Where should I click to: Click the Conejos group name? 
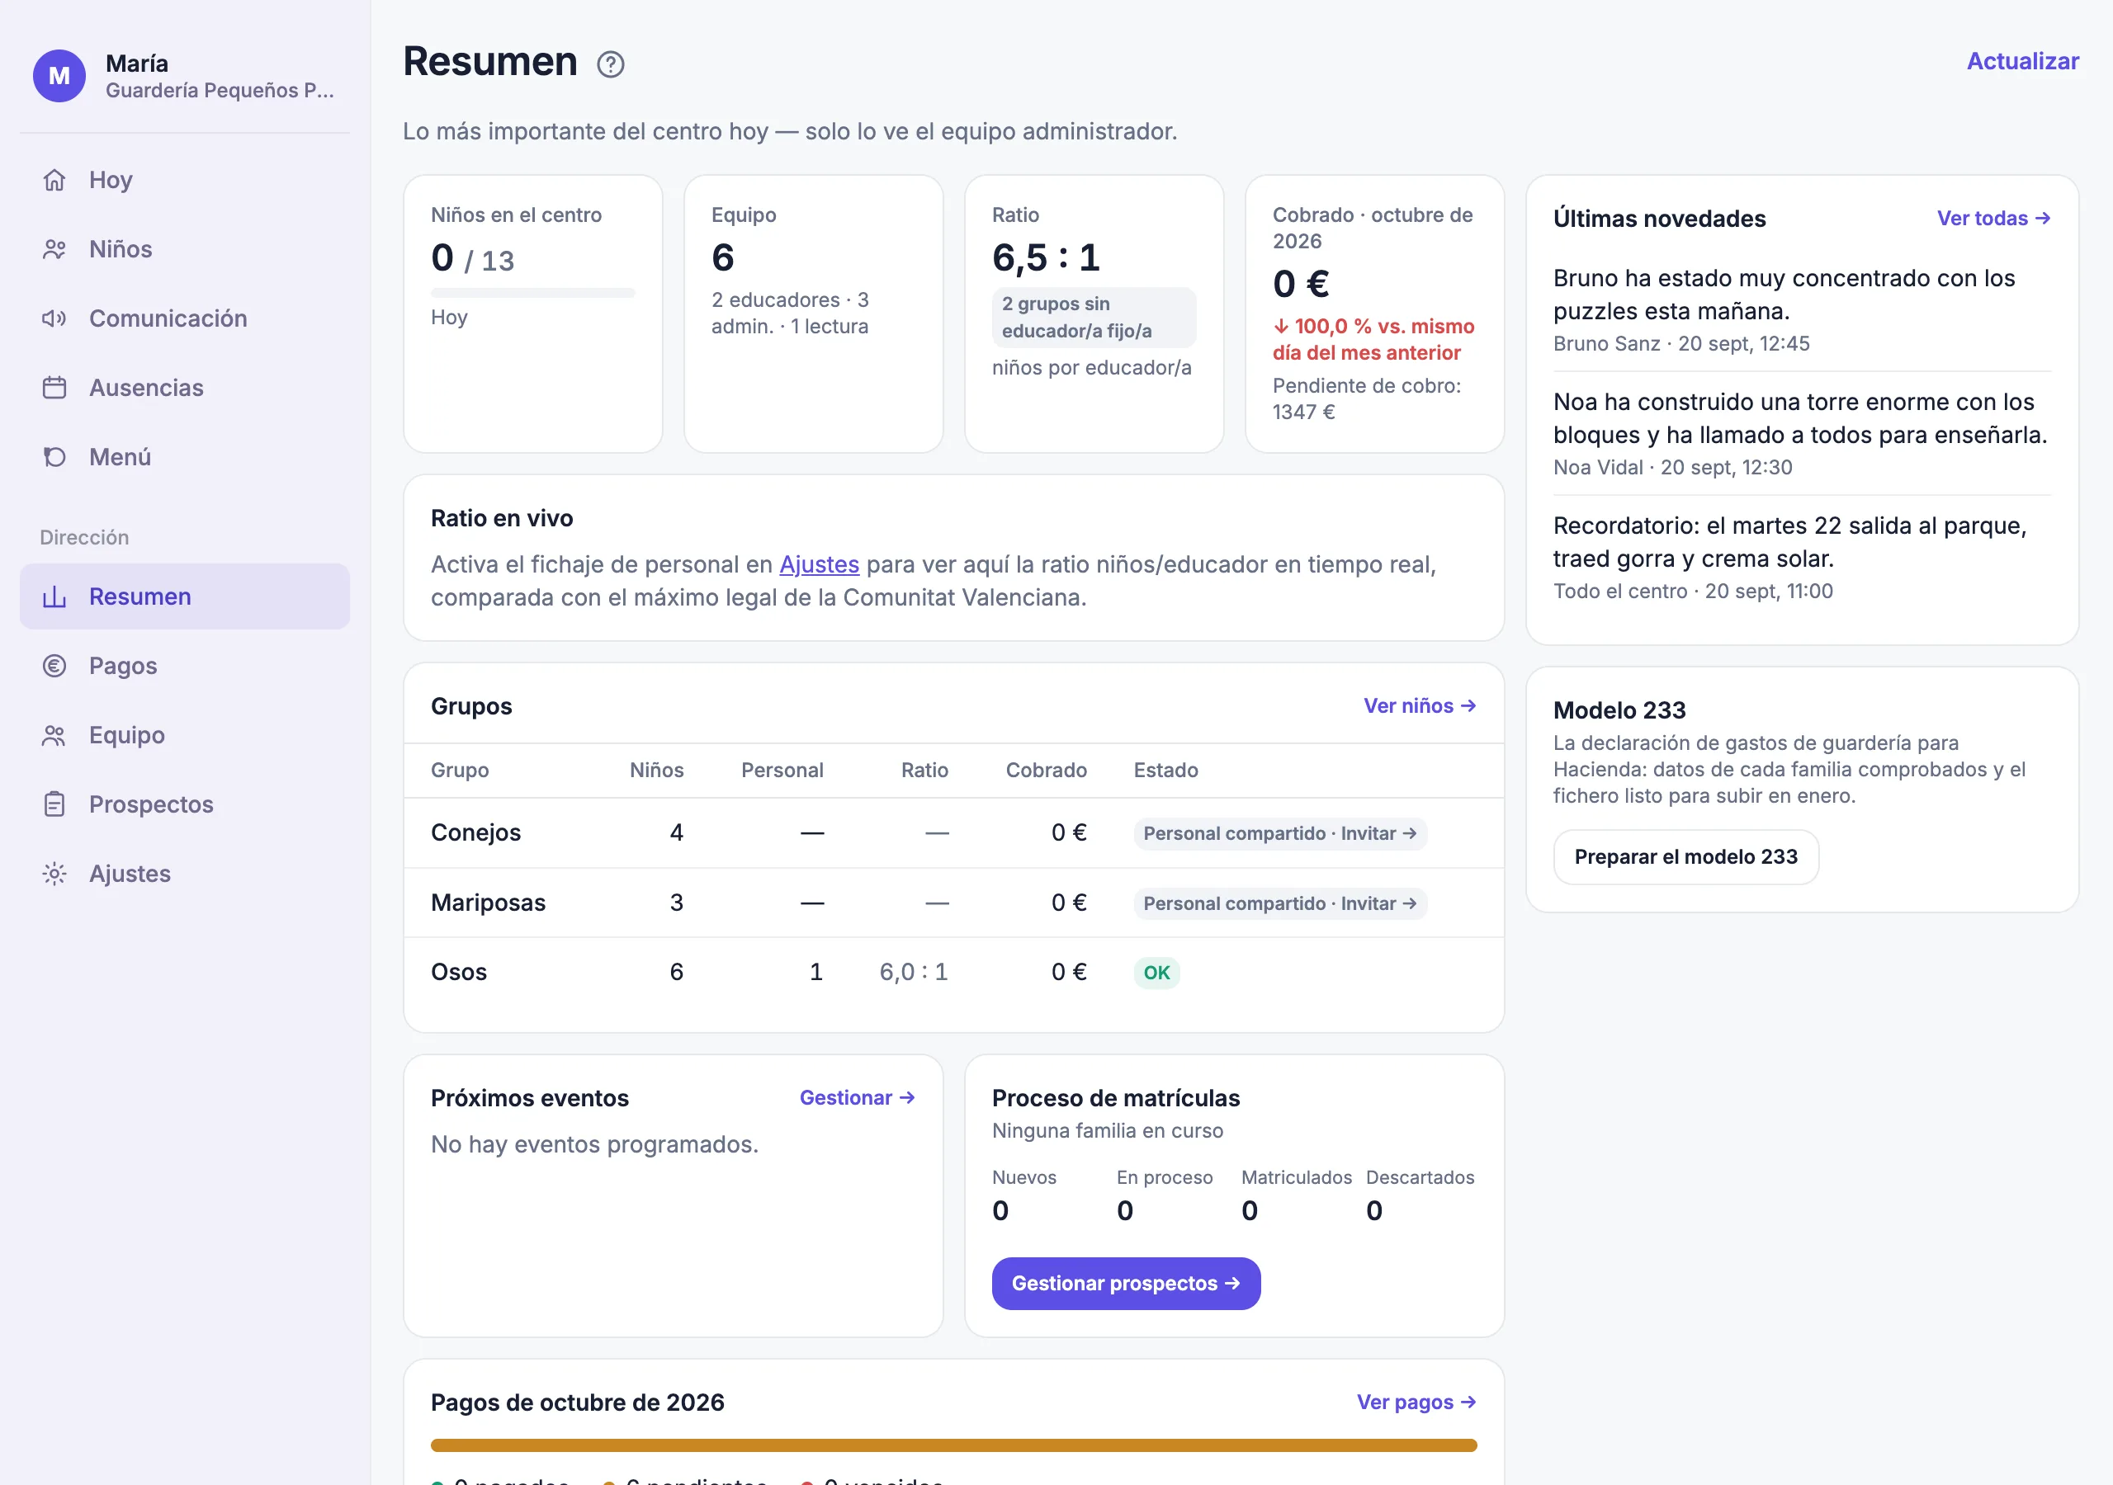pyautogui.click(x=475, y=833)
